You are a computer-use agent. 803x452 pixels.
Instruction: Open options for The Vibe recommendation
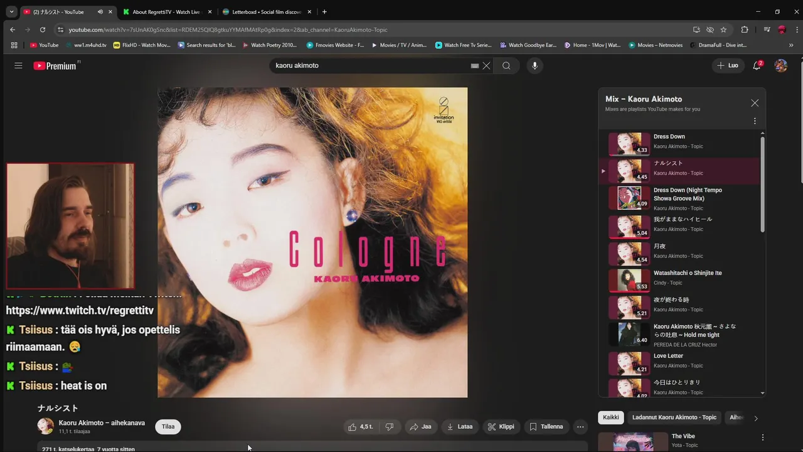click(x=763, y=438)
